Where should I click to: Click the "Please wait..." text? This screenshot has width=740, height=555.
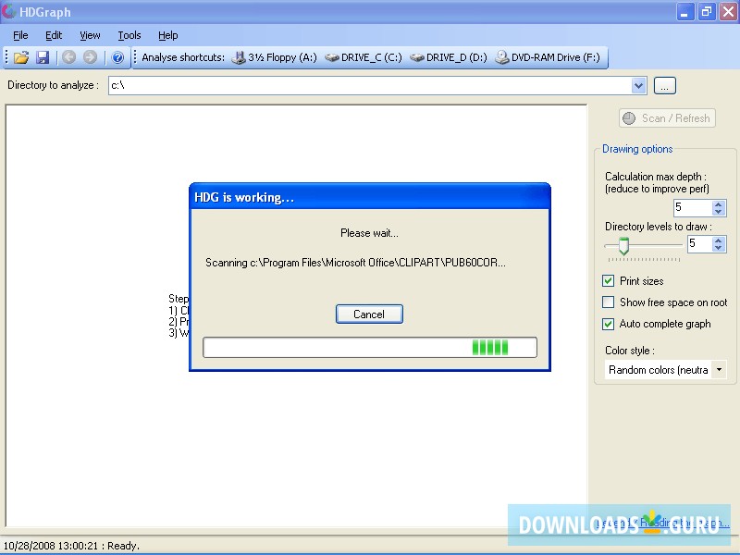tap(369, 233)
